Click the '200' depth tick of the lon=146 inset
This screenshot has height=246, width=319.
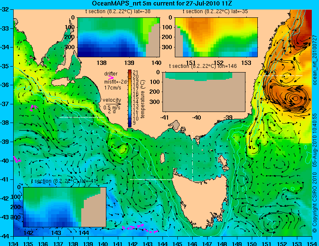(155, 92)
